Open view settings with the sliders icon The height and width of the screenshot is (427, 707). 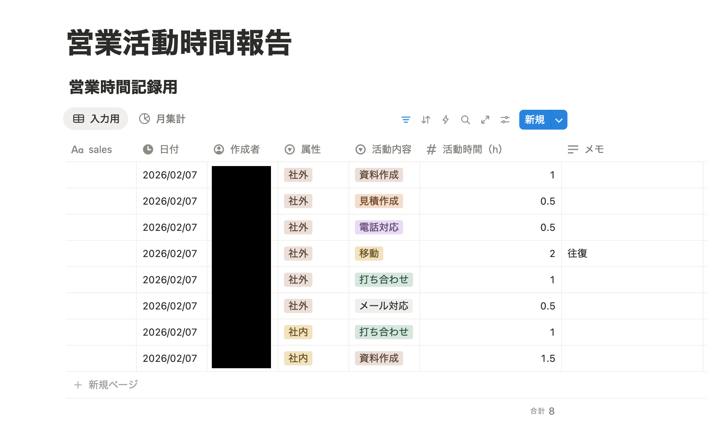pos(505,120)
